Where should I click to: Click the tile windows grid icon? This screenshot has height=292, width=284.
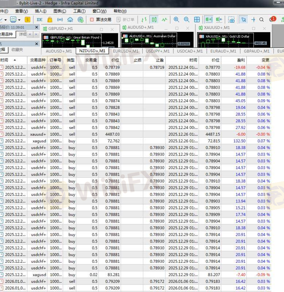point(197,20)
